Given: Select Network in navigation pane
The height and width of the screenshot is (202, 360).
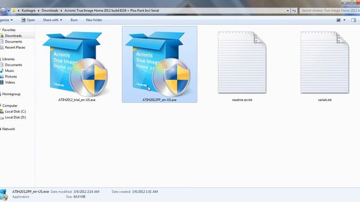Looking at the screenshot, I should pos(8,129).
